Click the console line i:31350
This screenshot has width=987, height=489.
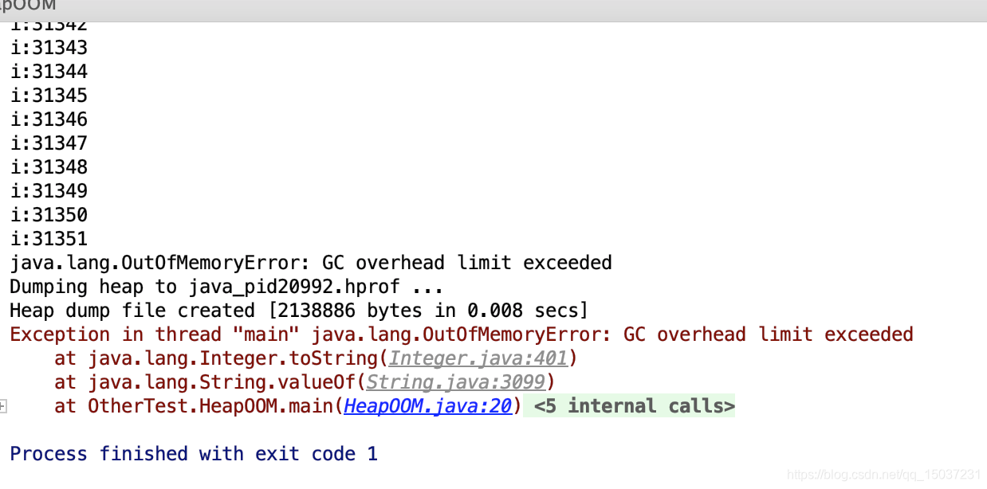tap(49, 215)
